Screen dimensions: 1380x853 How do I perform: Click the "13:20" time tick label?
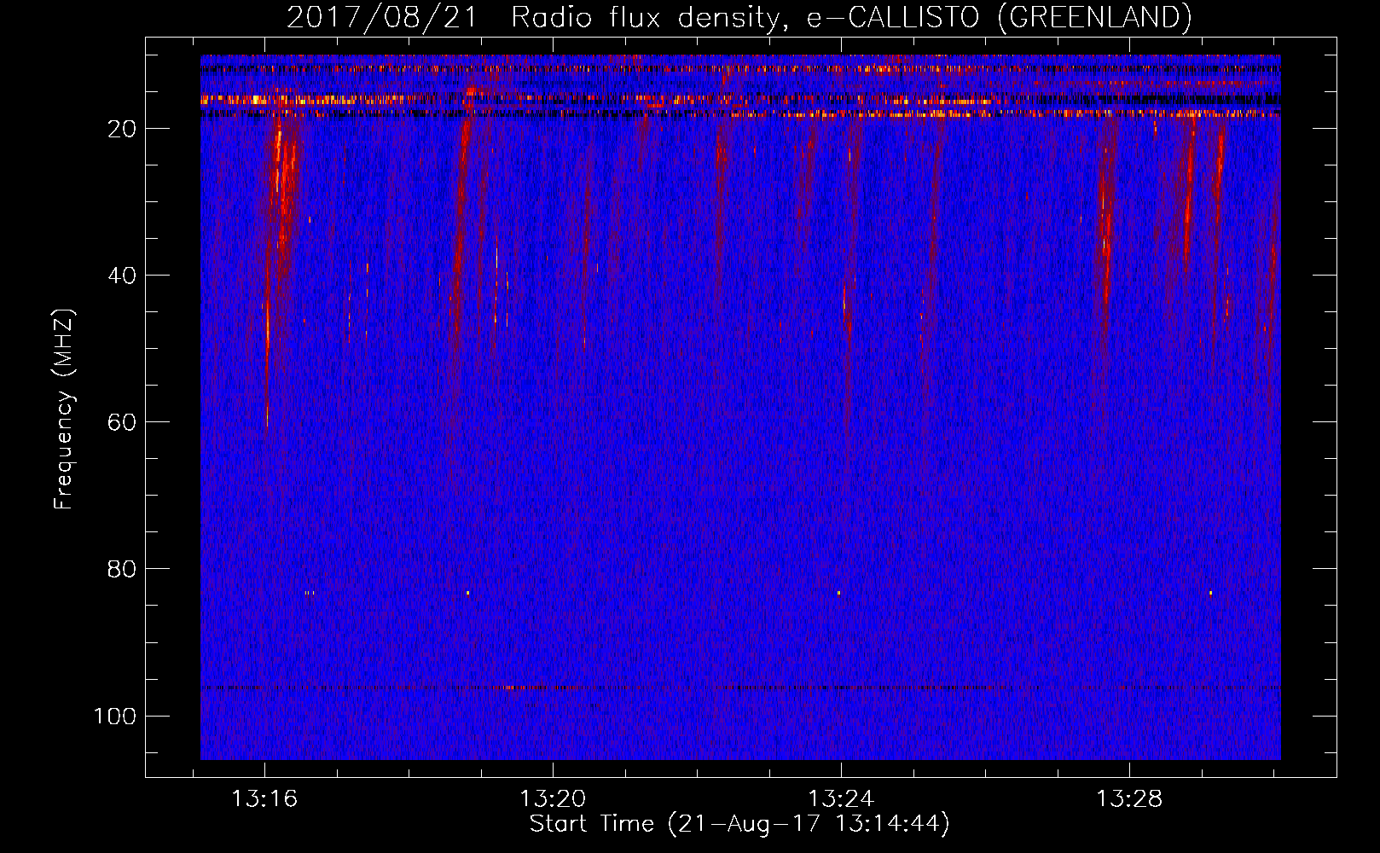click(x=553, y=798)
